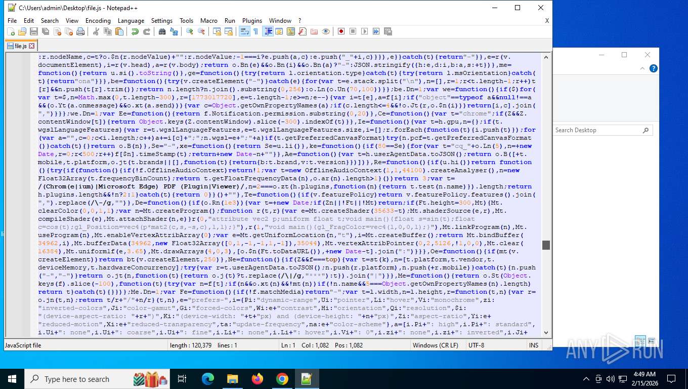This screenshot has height=389, width=688.
Task: Open the Language menu
Action: coord(131,21)
